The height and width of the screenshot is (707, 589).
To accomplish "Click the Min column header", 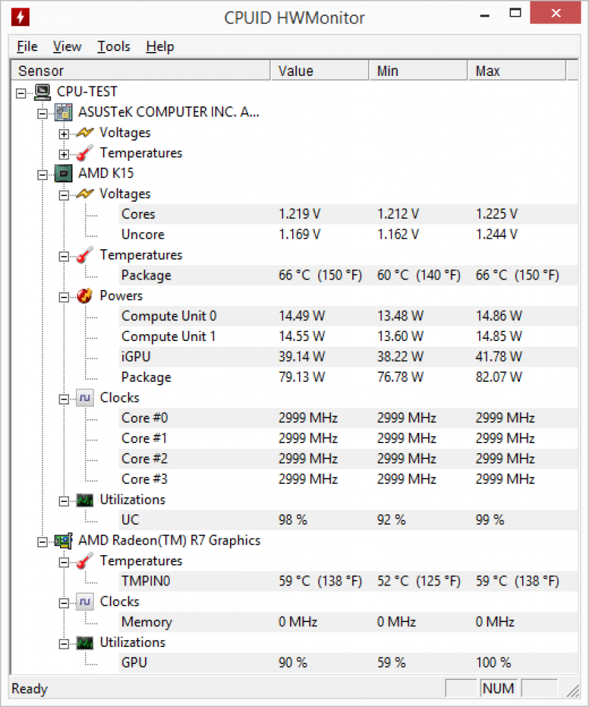I will [418, 71].
